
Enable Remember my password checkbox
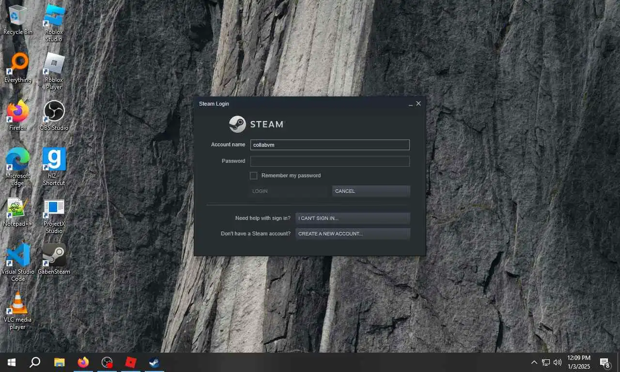(x=253, y=175)
